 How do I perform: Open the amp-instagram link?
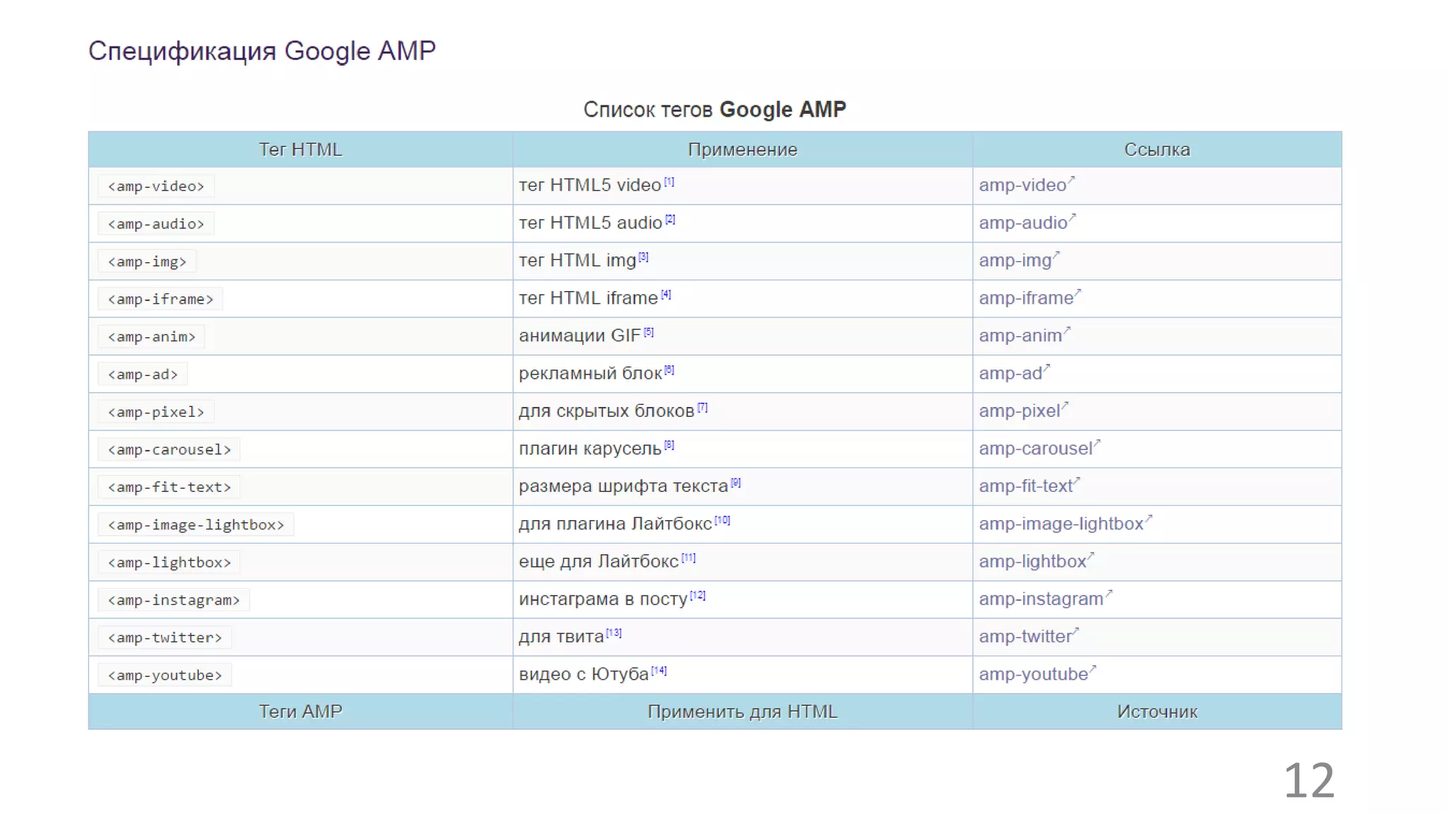click(1041, 599)
